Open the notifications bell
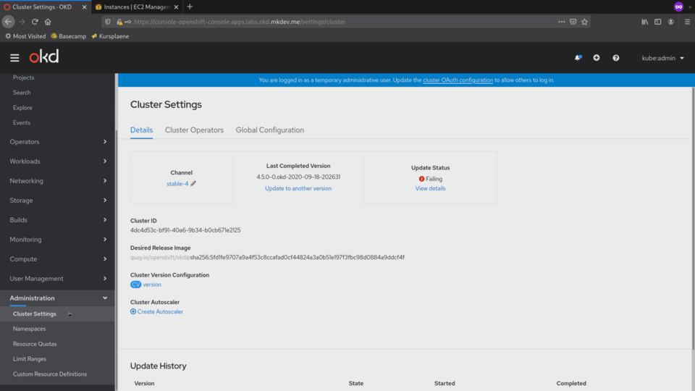 (578, 58)
